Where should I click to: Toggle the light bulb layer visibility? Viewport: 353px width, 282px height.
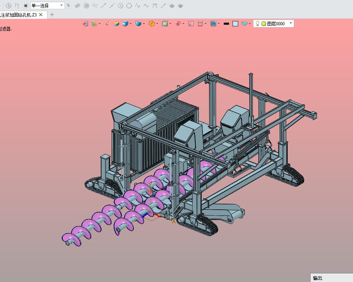pyautogui.click(x=257, y=23)
